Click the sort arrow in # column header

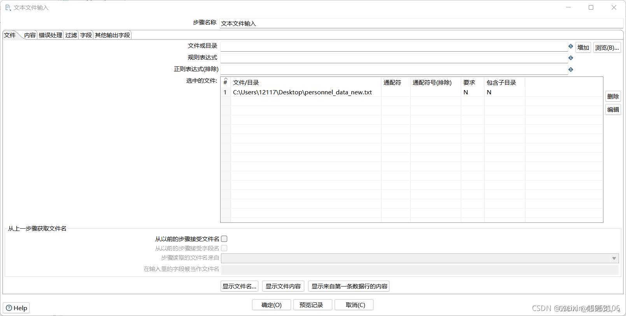pos(225,79)
